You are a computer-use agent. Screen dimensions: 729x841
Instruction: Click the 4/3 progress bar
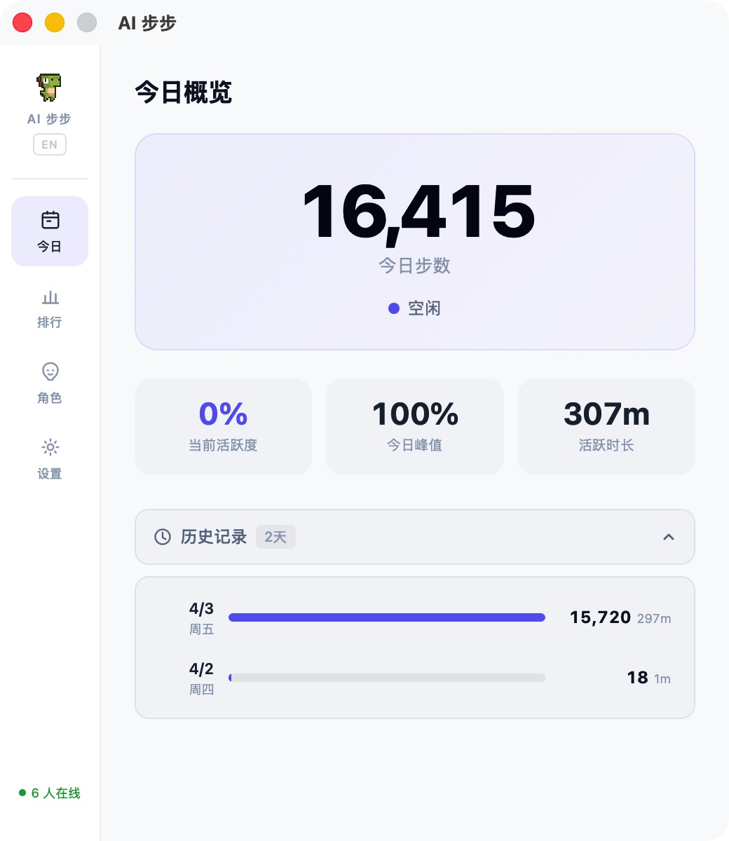click(387, 617)
